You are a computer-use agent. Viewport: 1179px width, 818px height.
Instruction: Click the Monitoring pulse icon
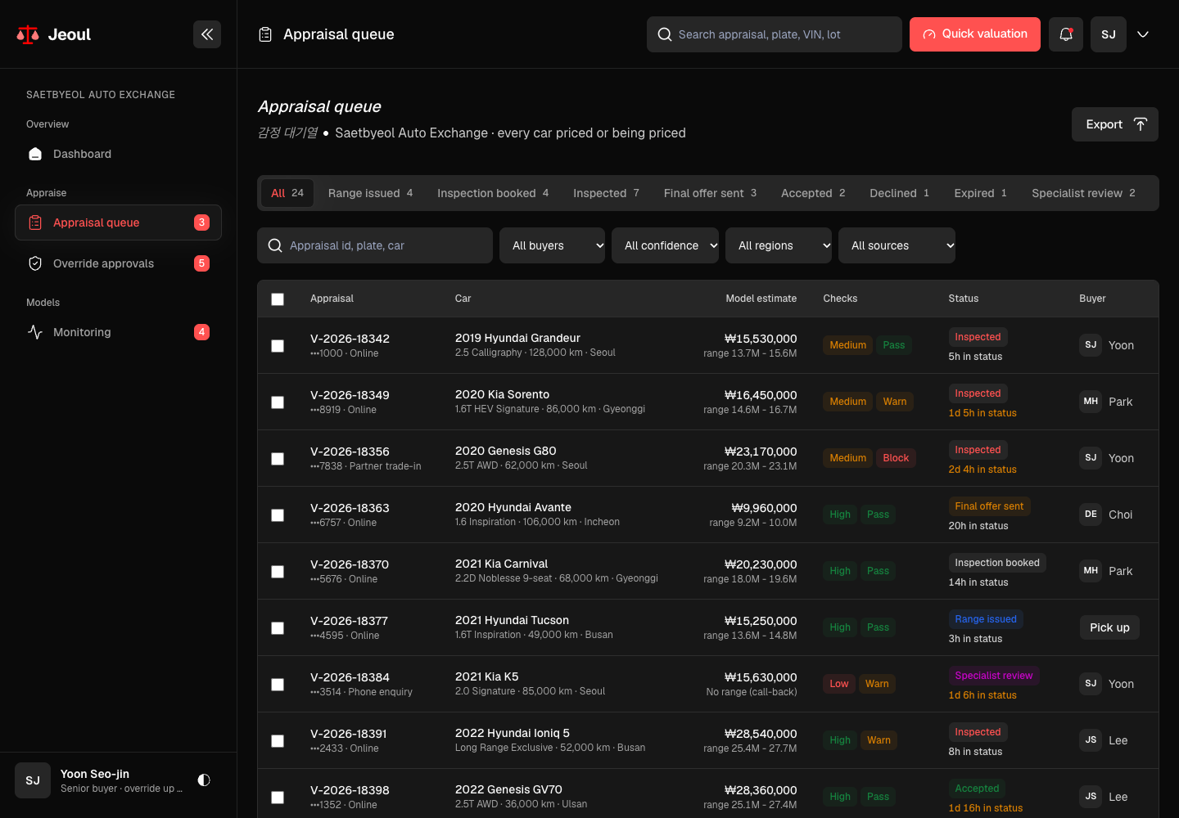(35, 332)
